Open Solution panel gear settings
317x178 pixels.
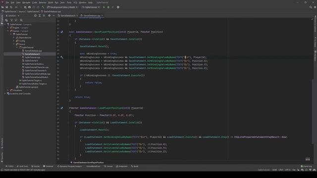pos(50,15)
